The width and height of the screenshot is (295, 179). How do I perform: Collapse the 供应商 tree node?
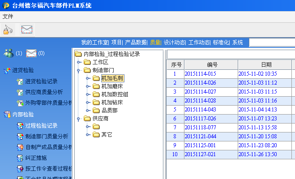[79, 119]
